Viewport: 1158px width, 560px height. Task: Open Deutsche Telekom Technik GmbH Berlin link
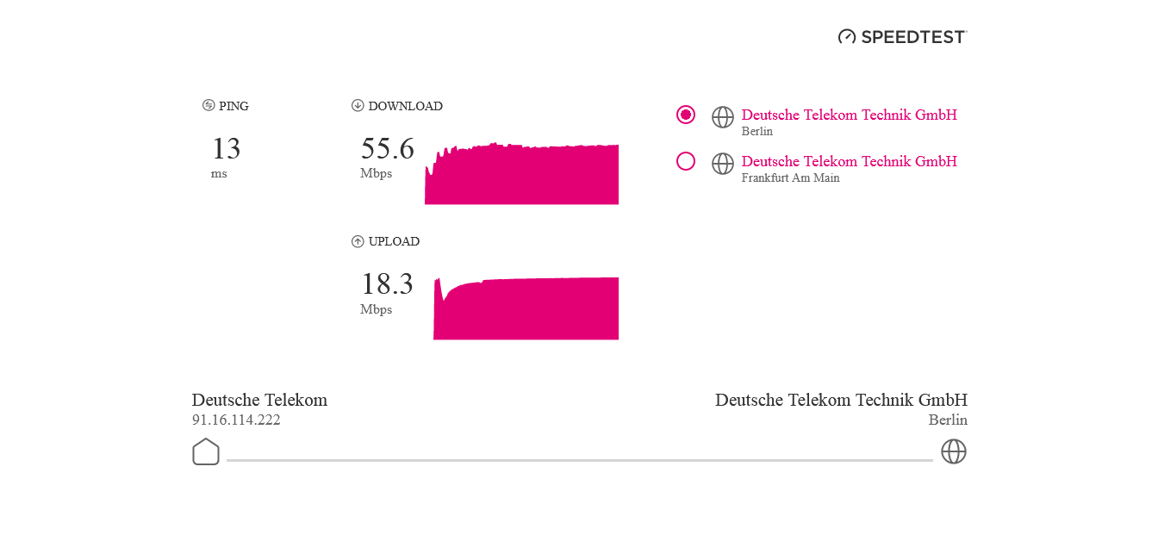[849, 115]
